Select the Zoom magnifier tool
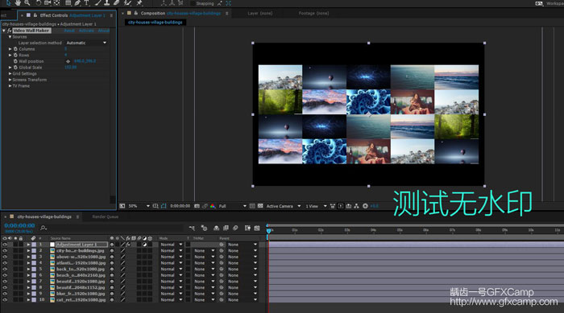 pos(27,3)
